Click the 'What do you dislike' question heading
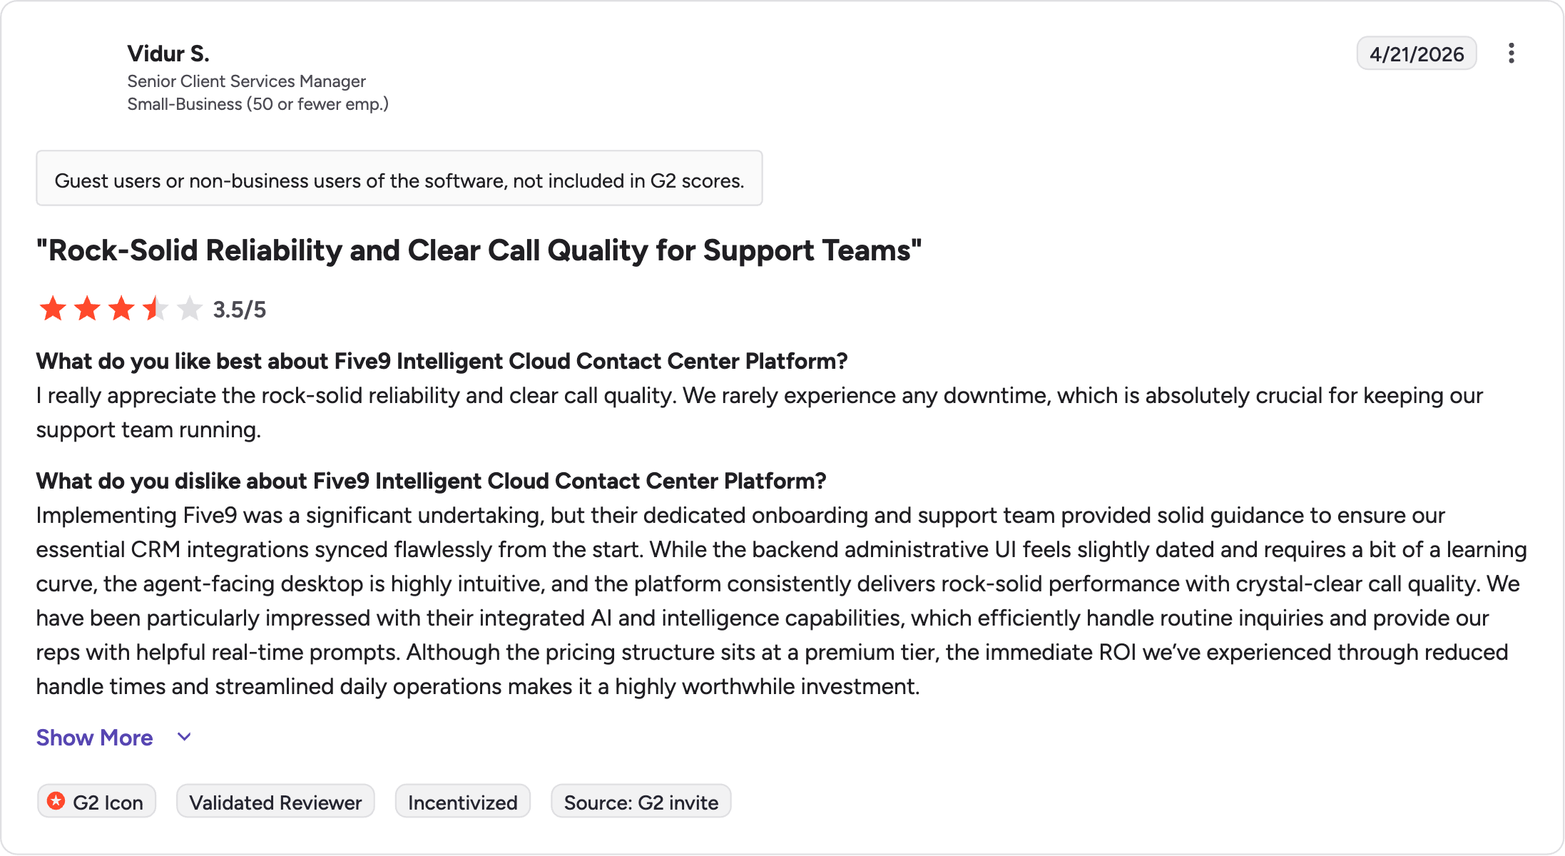 click(431, 481)
